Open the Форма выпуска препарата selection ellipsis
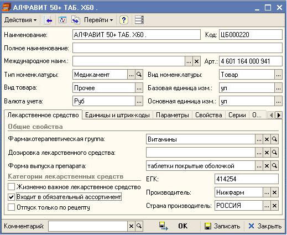 point(259,166)
